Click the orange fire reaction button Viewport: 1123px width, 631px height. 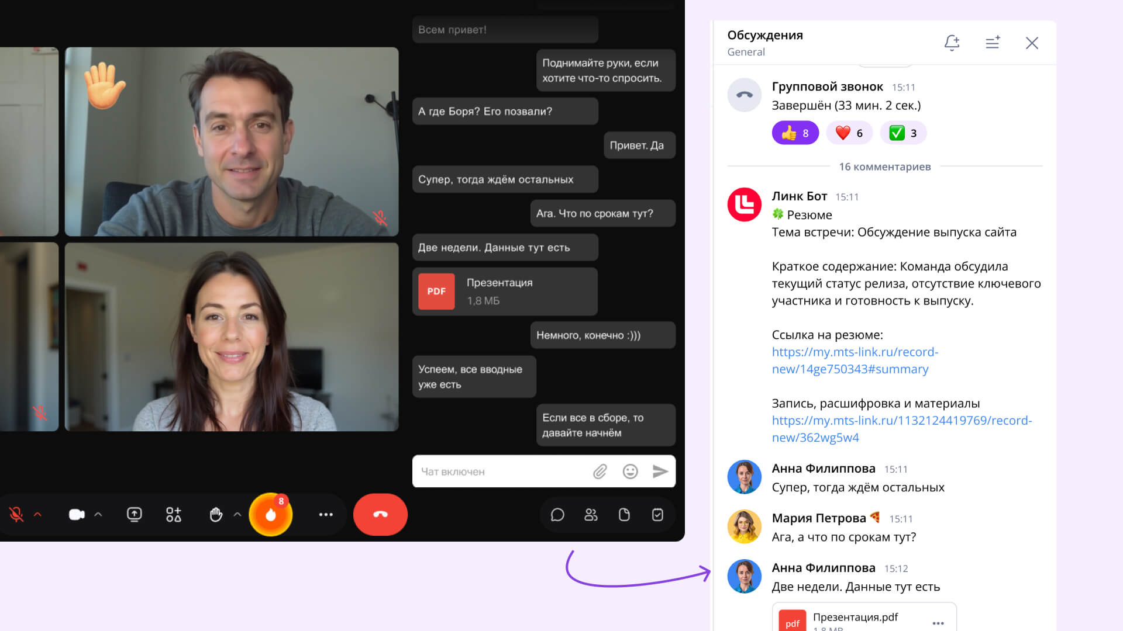click(x=271, y=515)
